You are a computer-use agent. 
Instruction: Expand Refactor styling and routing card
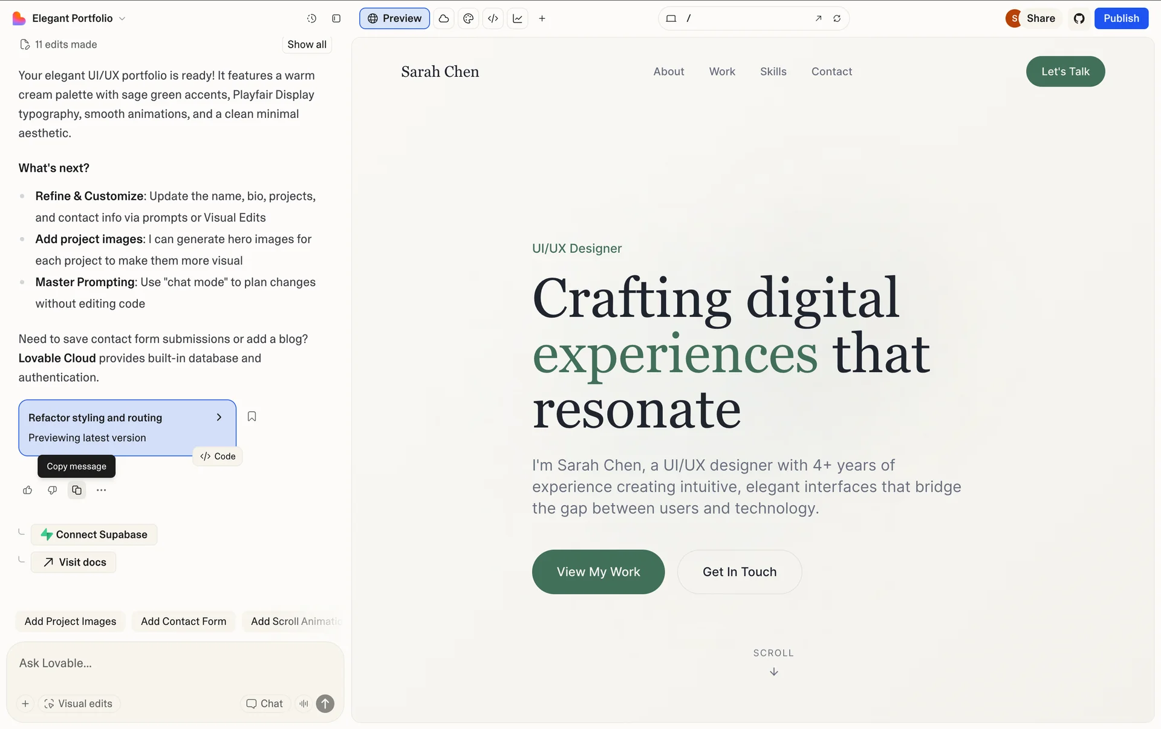coord(219,417)
